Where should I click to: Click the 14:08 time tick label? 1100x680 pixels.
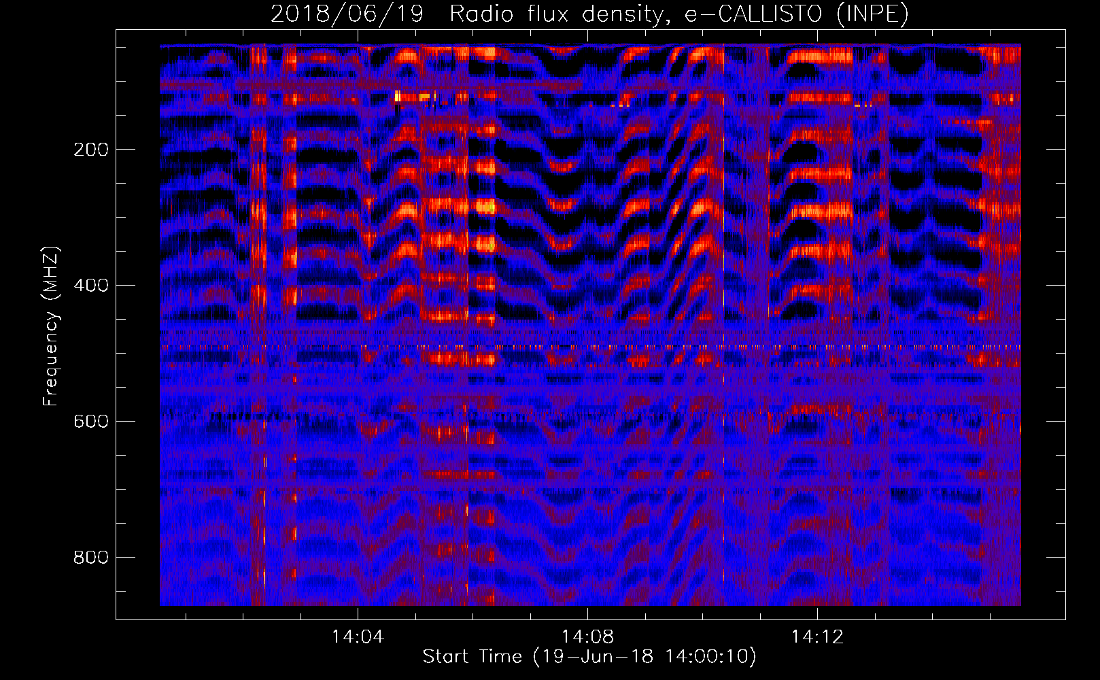pyautogui.click(x=587, y=637)
